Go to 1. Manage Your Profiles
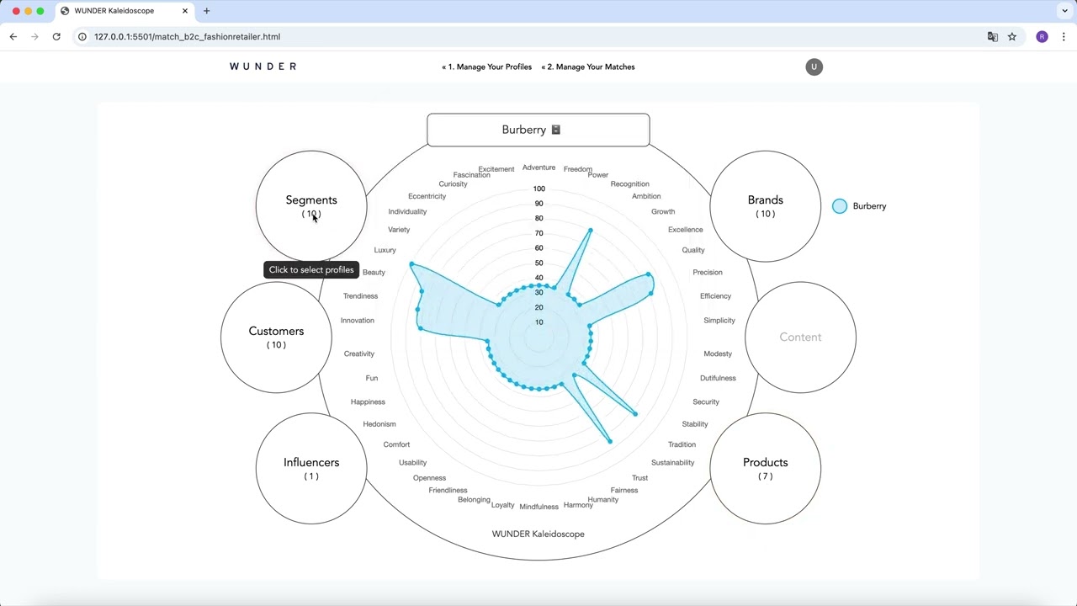This screenshot has width=1077, height=606. click(x=487, y=66)
